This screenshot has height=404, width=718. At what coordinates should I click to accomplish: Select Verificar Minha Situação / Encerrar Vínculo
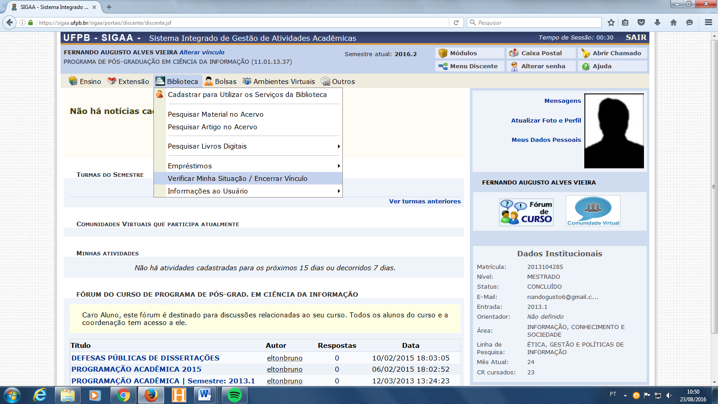pos(237,179)
